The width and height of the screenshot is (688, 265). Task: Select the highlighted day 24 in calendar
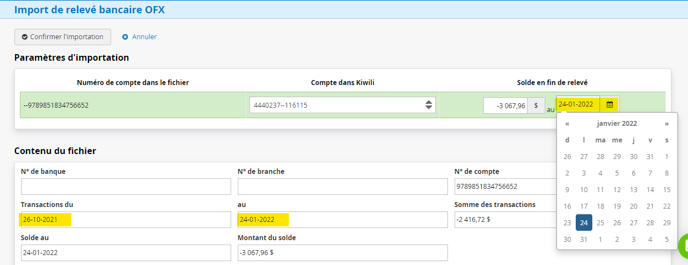coord(583,223)
